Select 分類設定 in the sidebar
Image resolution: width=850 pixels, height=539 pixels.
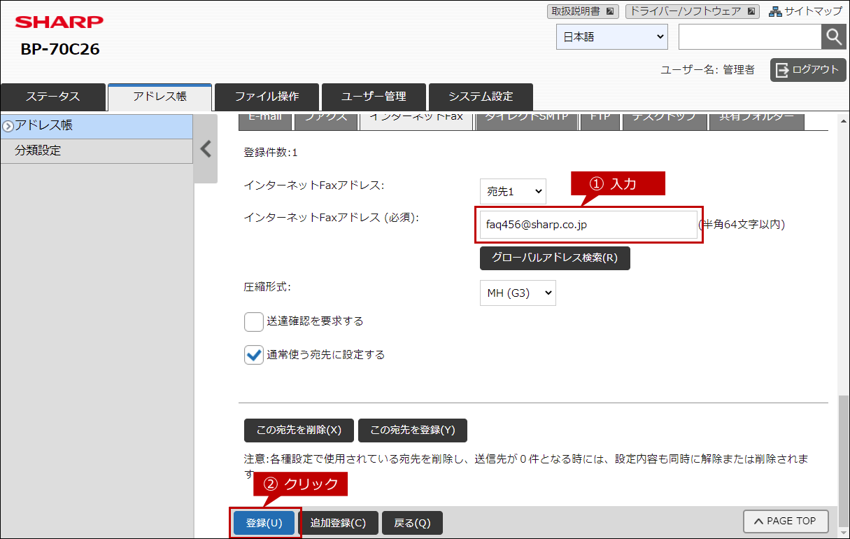click(97, 150)
